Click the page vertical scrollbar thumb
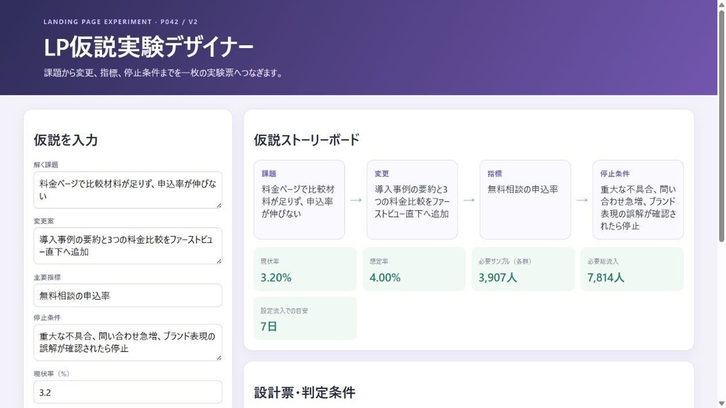The height and width of the screenshot is (408, 726). (721, 125)
